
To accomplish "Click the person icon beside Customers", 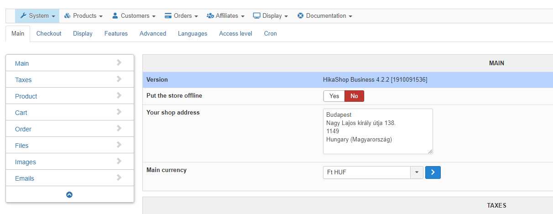I will (115, 16).
